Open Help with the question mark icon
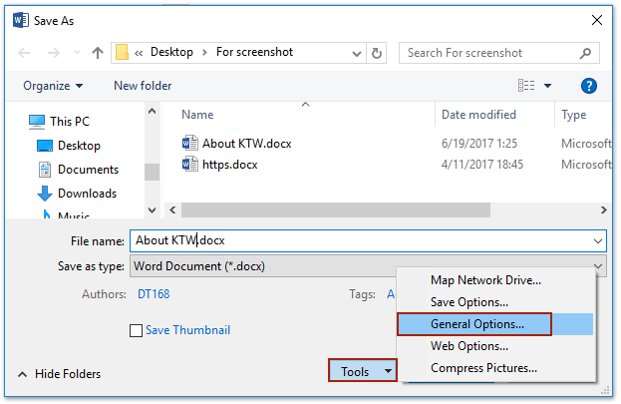621x404 pixels. [x=589, y=86]
